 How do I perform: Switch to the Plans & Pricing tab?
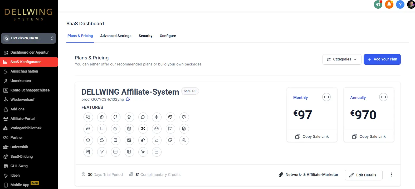(80, 36)
